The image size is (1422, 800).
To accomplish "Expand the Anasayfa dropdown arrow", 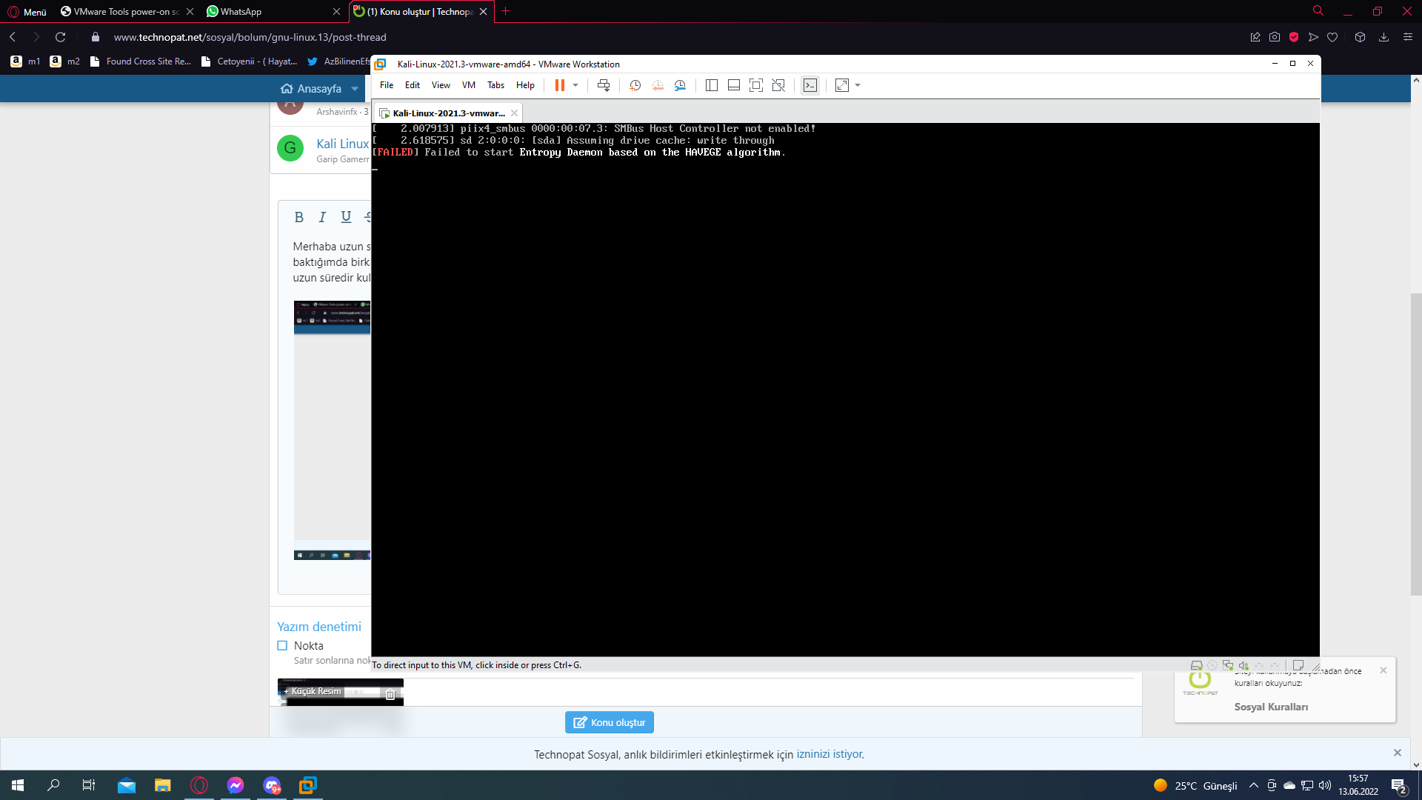I will pos(355,89).
